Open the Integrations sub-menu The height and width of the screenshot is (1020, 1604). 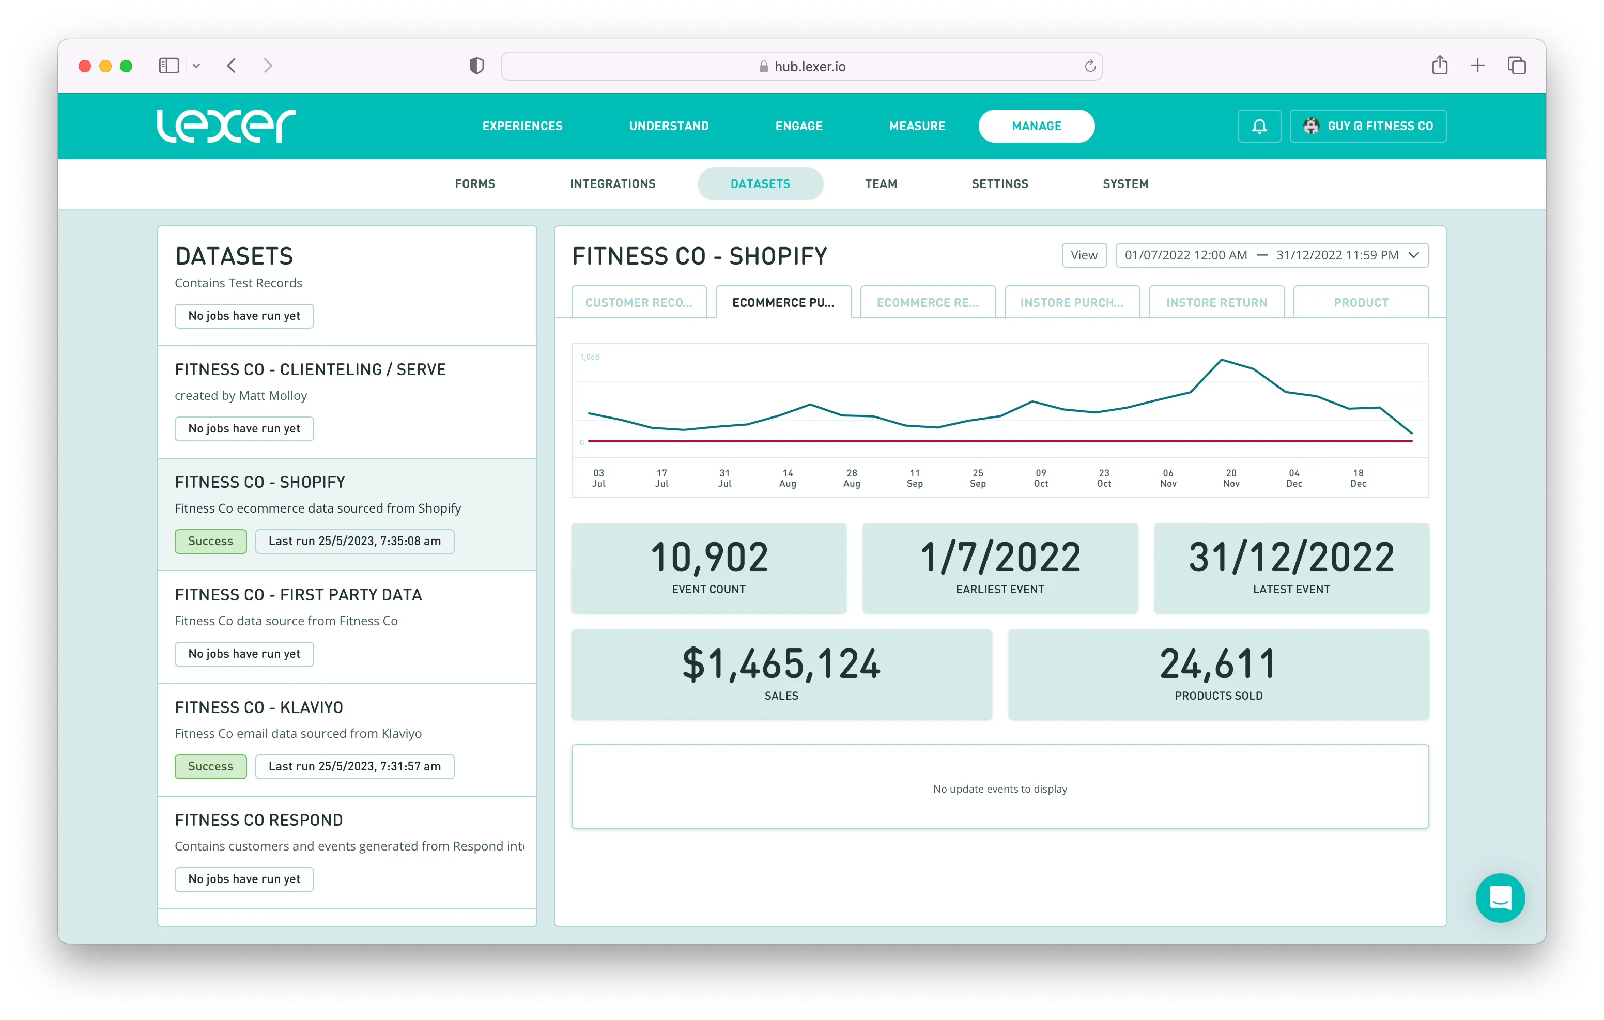pos(612,184)
